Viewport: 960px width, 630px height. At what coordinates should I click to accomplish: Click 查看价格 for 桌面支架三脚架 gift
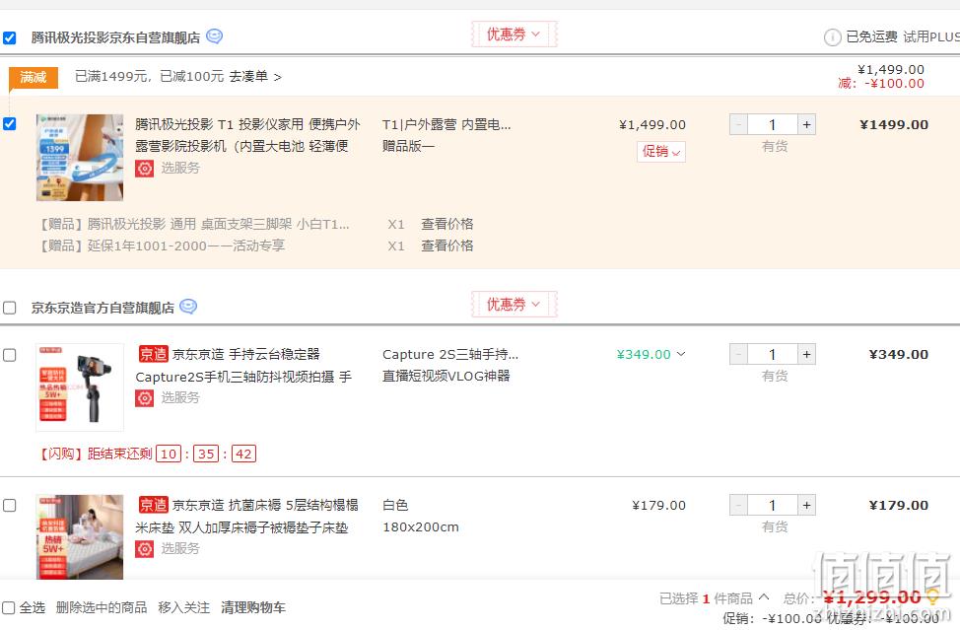tap(446, 224)
